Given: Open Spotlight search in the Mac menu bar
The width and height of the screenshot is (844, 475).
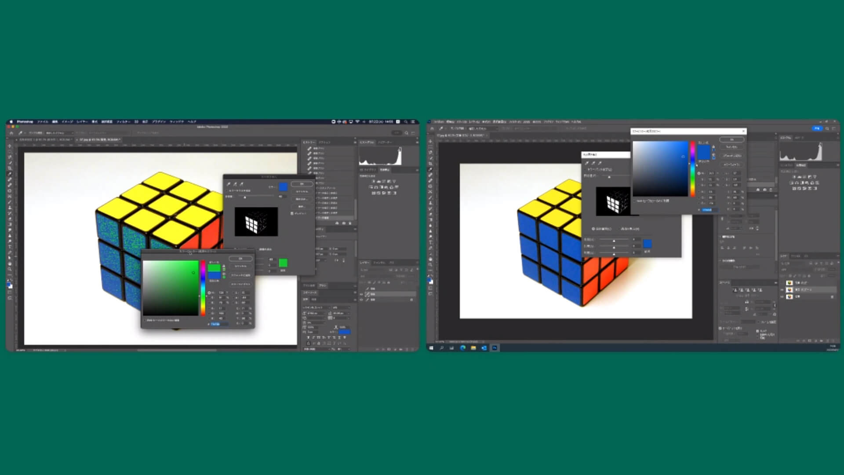Looking at the screenshot, I should (x=406, y=122).
